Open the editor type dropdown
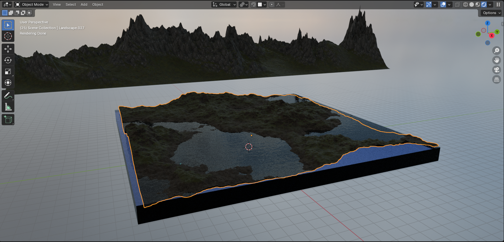Screen dimensions: 504x242 [7, 4]
